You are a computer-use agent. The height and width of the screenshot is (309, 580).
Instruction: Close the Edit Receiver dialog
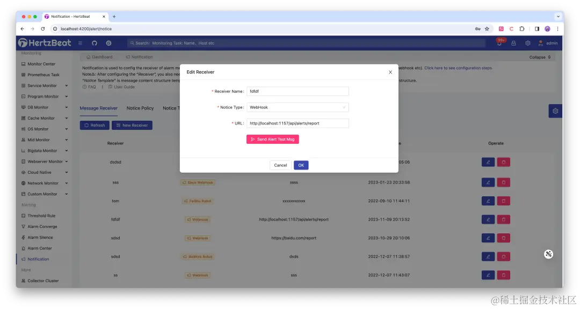tap(390, 72)
